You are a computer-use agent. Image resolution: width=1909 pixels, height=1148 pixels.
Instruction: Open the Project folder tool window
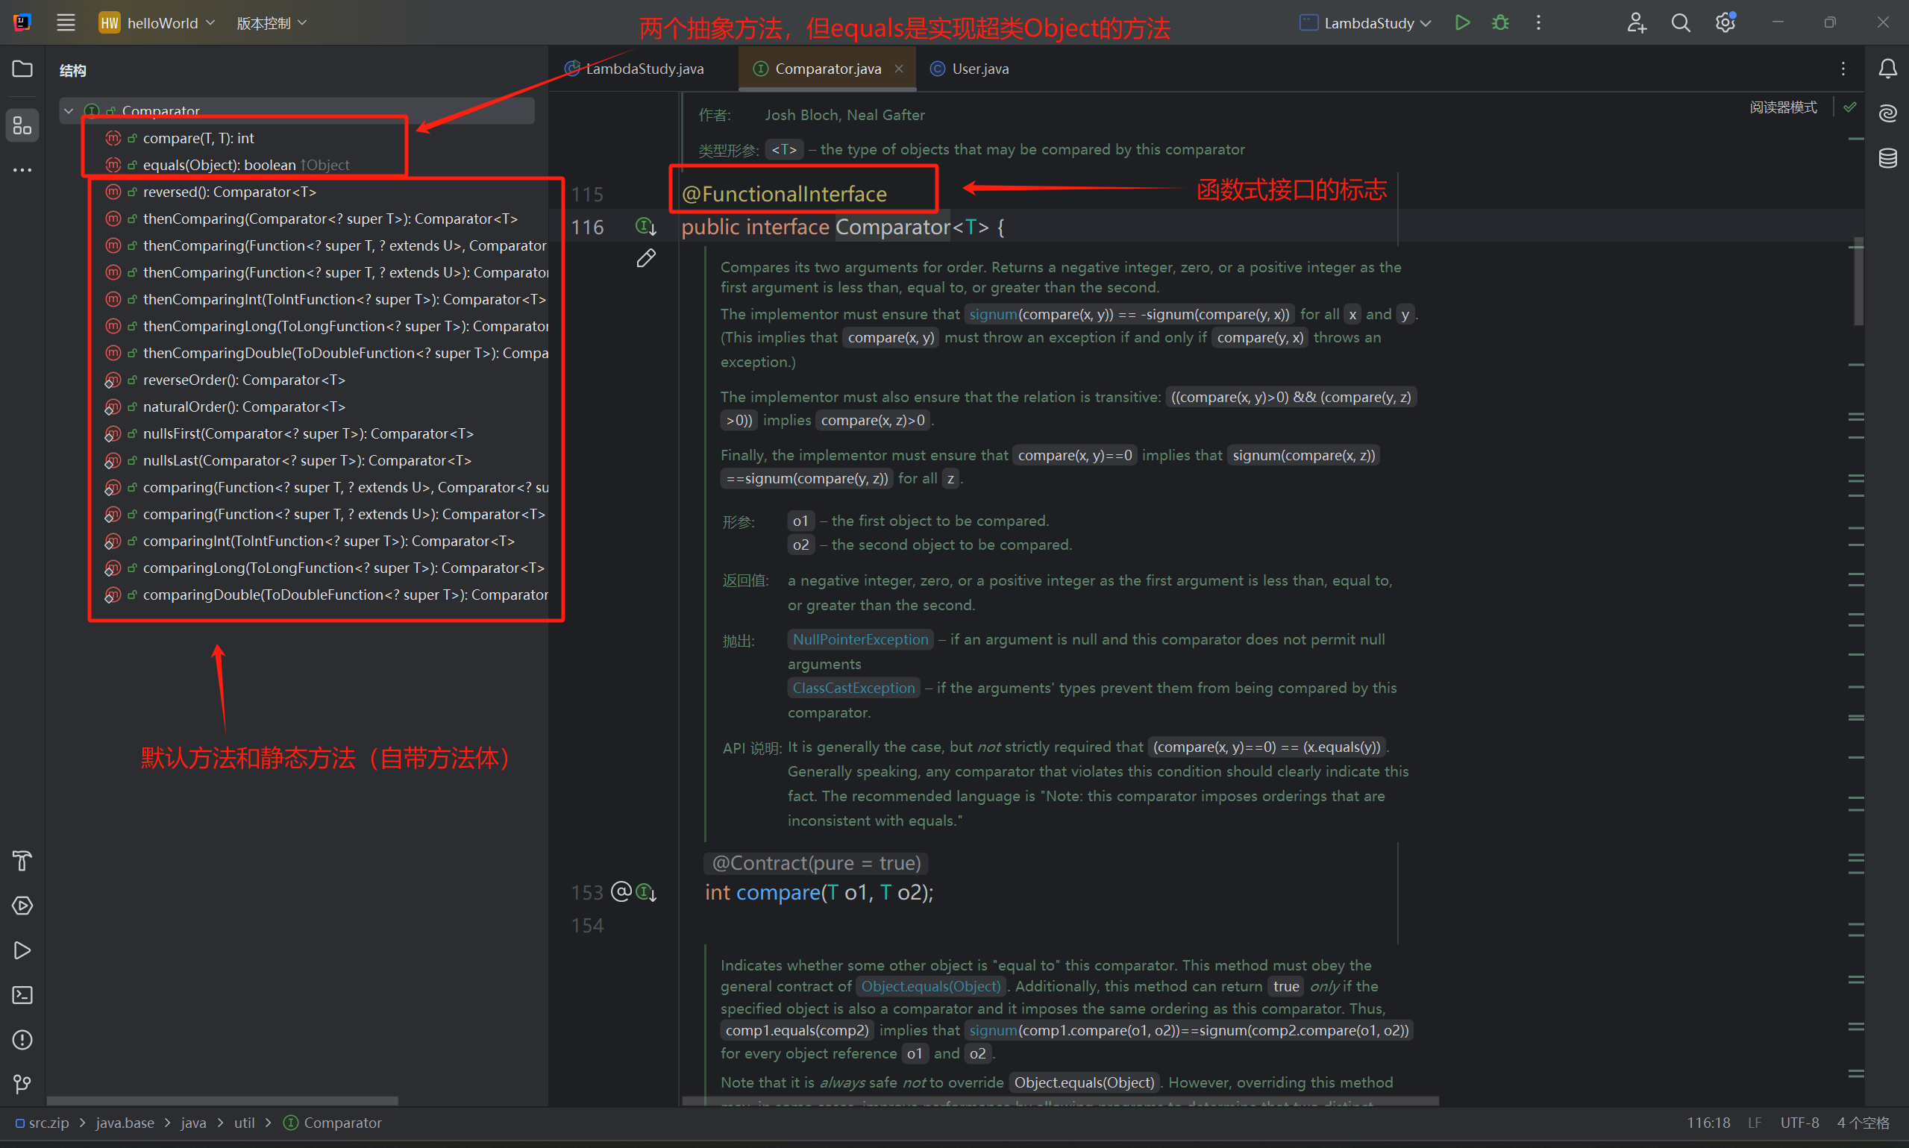(x=22, y=69)
